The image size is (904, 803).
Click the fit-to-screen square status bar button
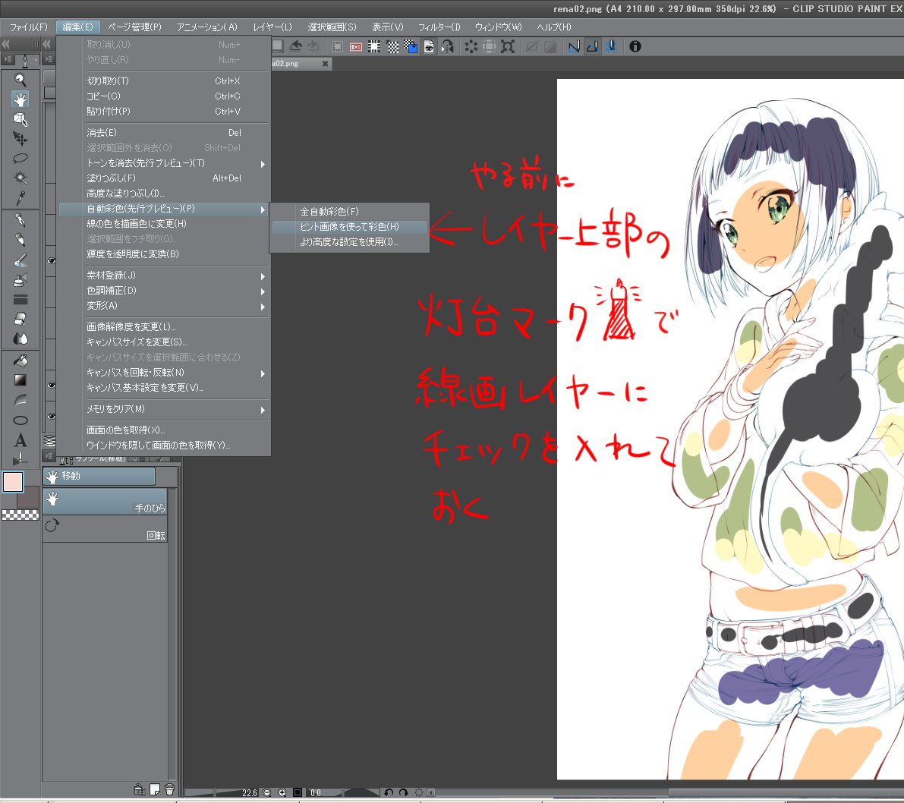pyautogui.click(x=298, y=792)
